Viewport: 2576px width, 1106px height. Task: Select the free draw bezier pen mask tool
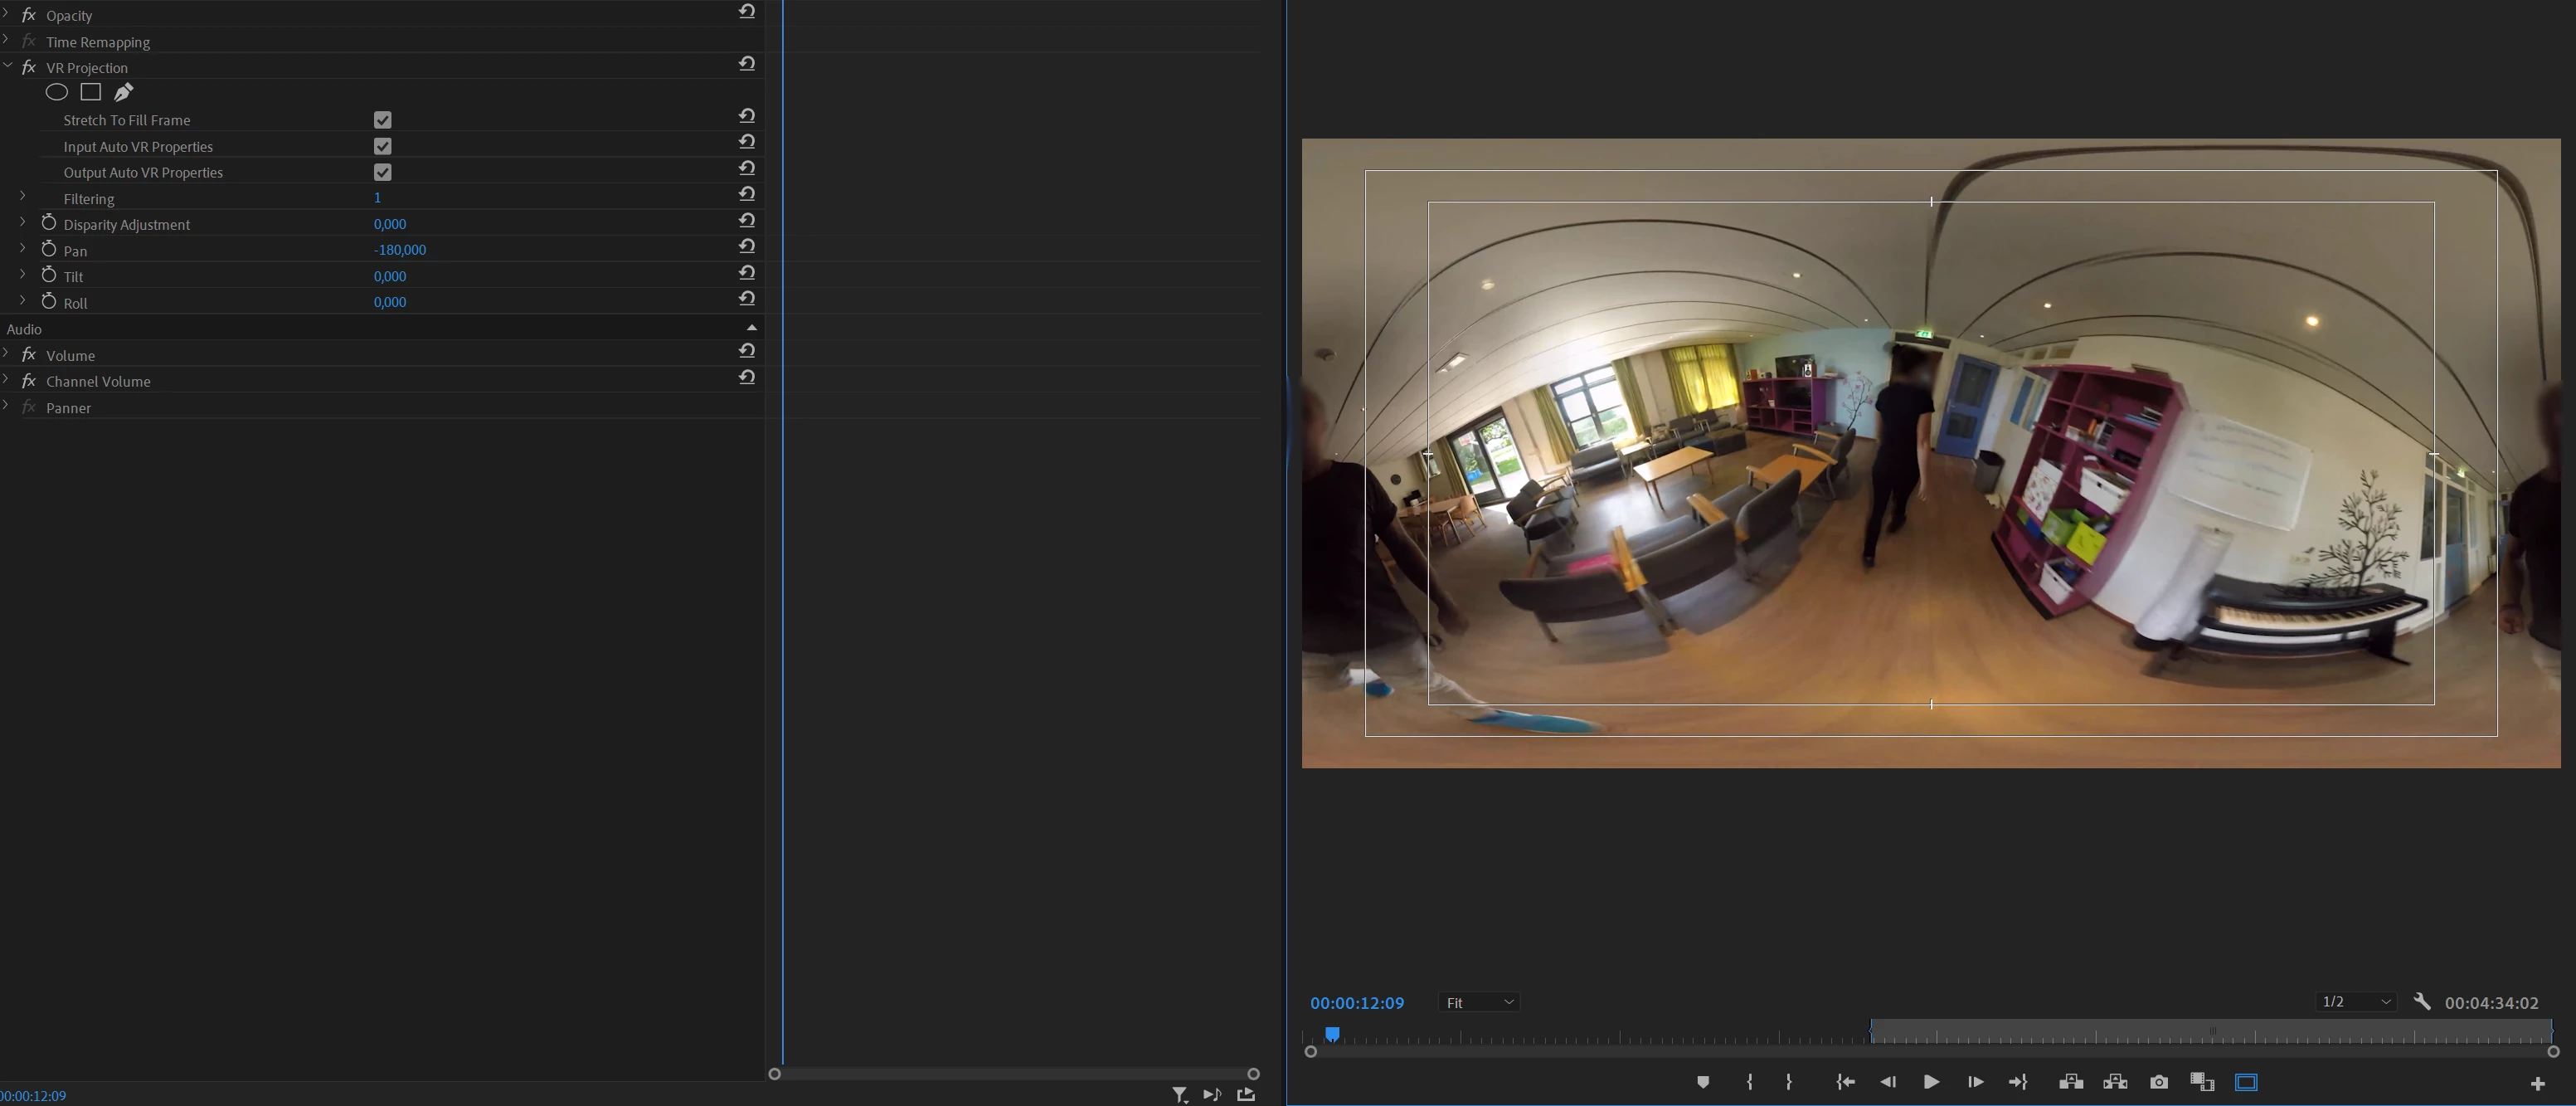tap(123, 92)
